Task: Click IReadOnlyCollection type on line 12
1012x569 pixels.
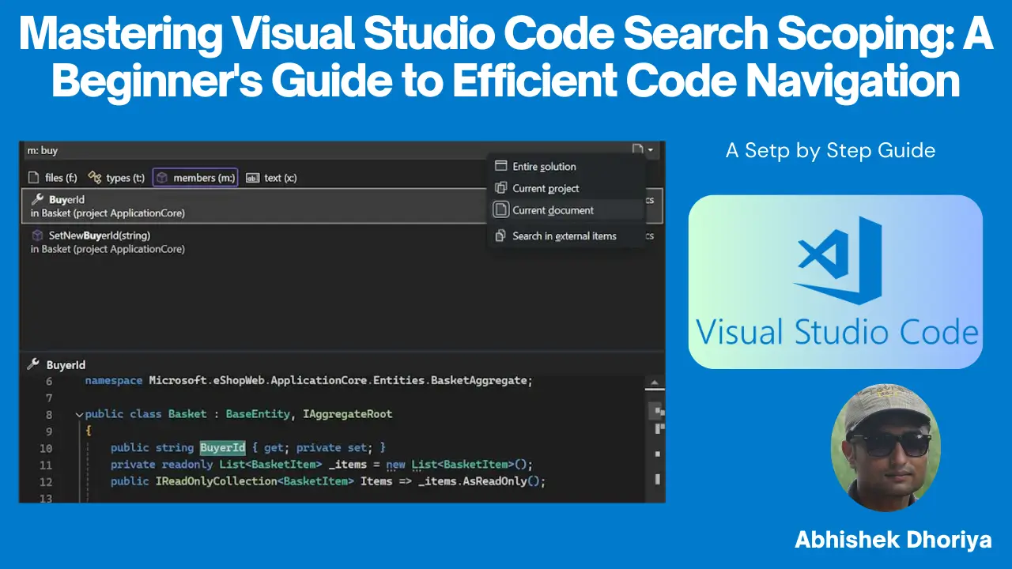Action: pyautogui.click(x=216, y=481)
